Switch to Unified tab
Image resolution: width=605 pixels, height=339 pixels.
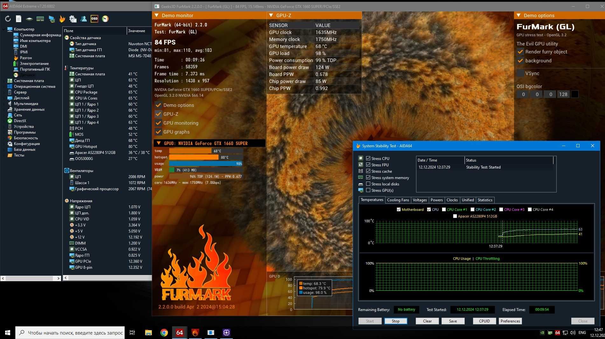(468, 200)
